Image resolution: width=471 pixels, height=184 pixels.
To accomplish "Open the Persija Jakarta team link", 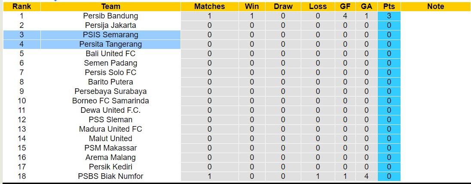I will tap(110, 25).
